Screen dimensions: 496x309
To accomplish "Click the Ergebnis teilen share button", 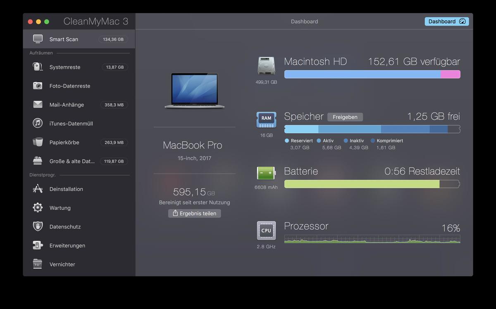I will click(194, 213).
